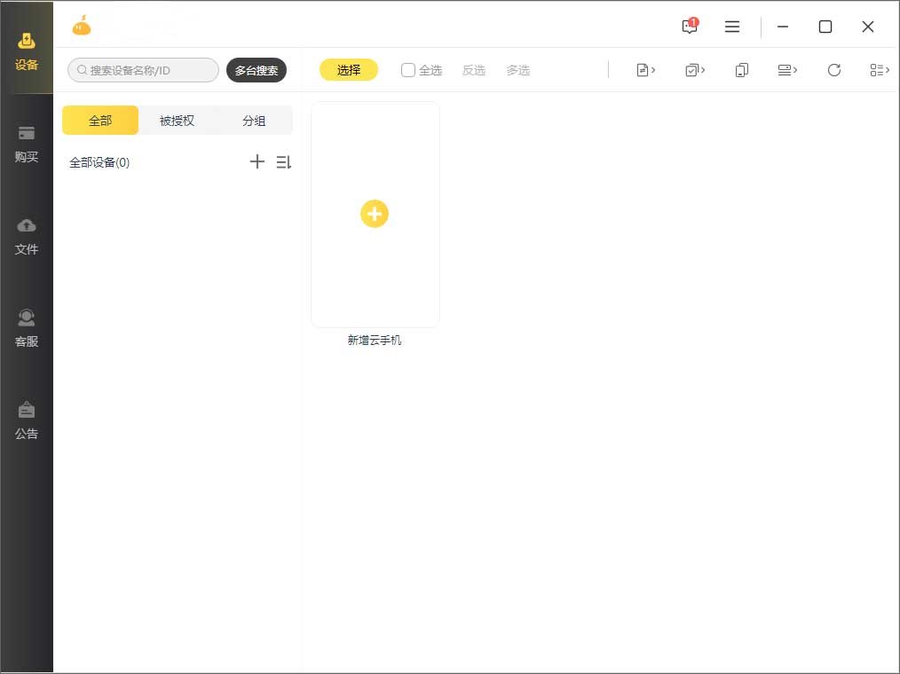Image resolution: width=900 pixels, height=674 pixels.
Task: Contact 客服 customer service
Action: tap(27, 329)
